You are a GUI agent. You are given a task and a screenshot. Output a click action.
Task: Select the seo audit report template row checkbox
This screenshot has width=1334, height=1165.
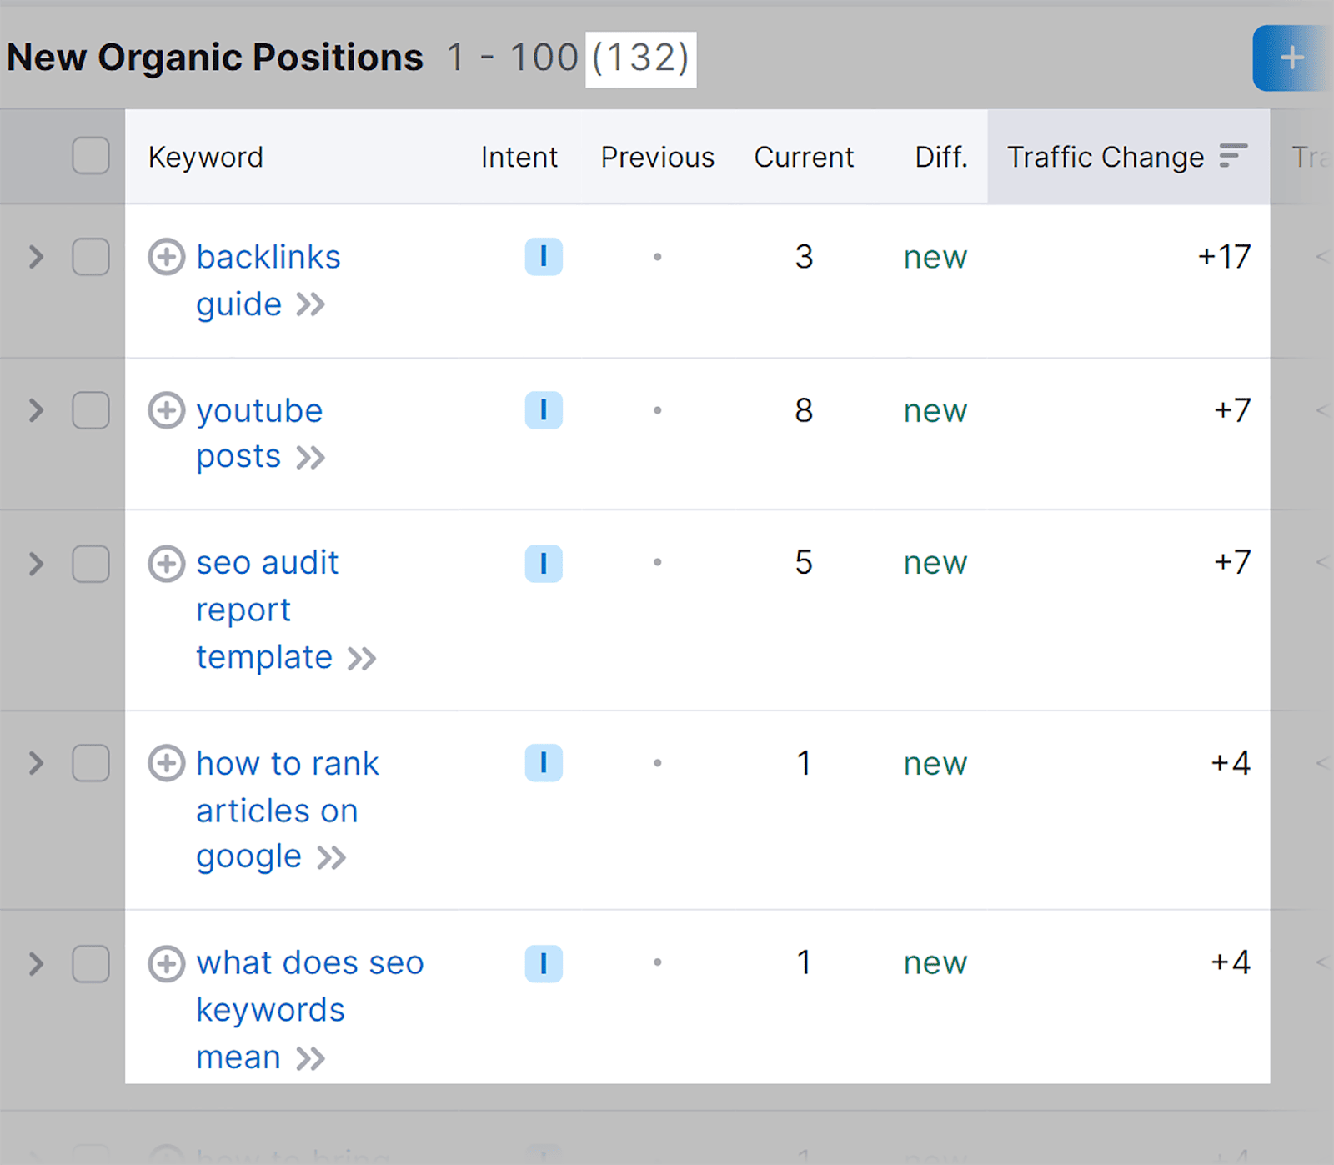point(91,564)
